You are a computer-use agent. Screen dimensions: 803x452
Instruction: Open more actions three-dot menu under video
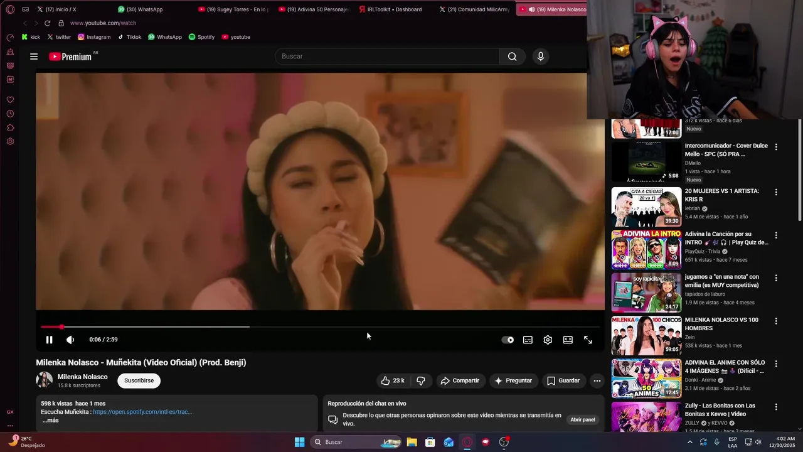point(597,380)
